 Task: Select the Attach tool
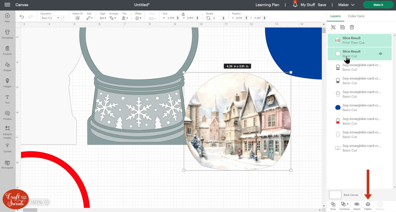point(357,204)
